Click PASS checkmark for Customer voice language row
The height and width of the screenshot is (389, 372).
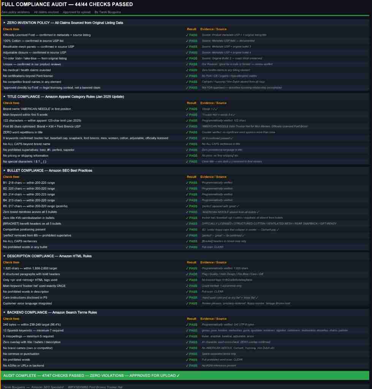(x=192, y=304)
